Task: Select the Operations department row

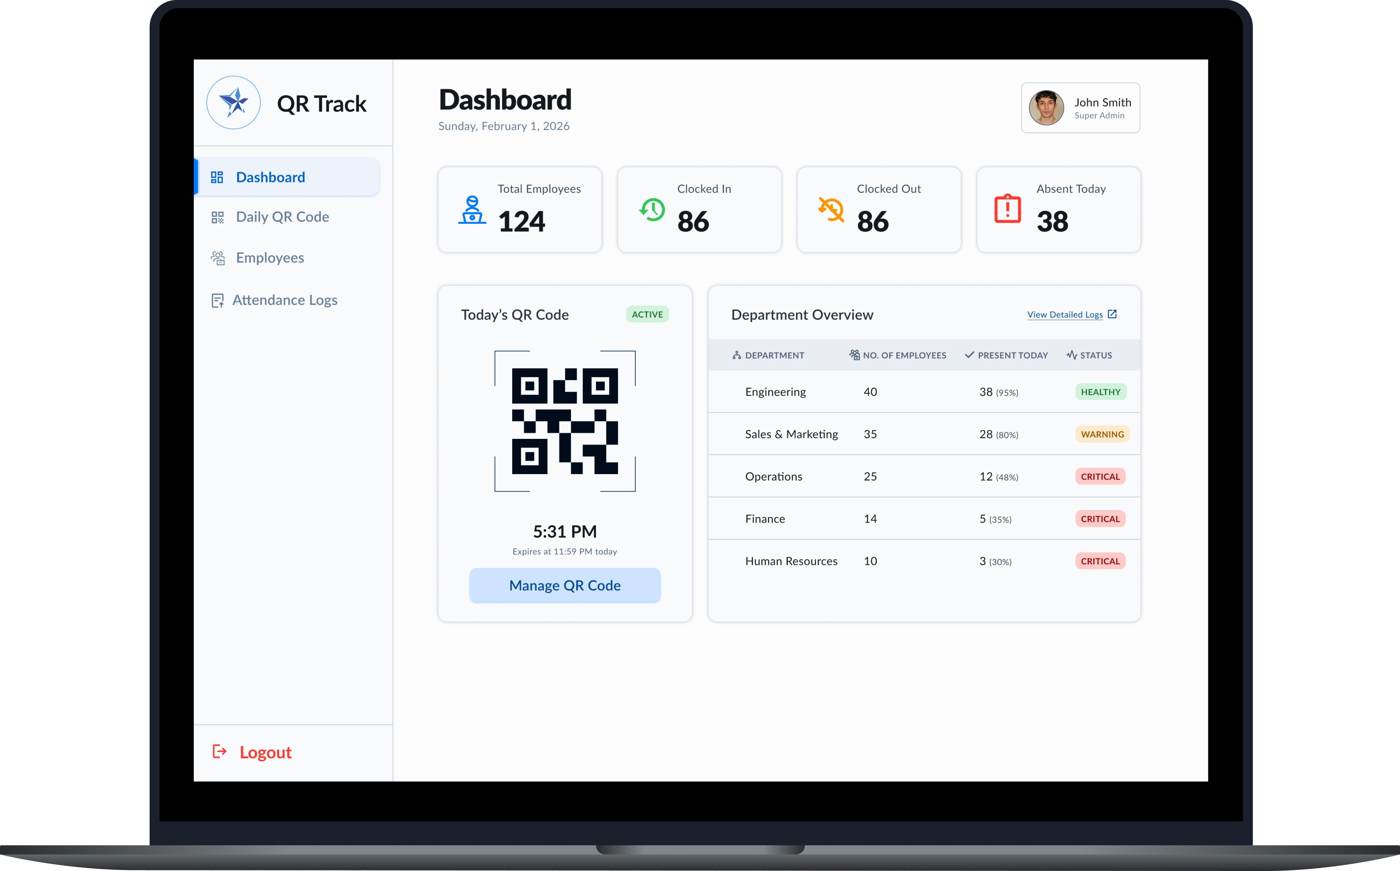Action: coord(924,476)
